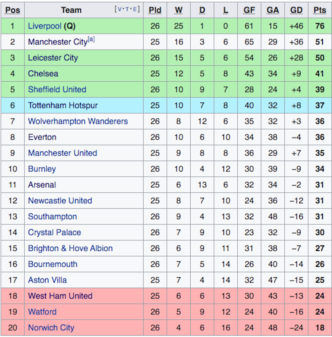Open the Norwich City team link

point(51,328)
